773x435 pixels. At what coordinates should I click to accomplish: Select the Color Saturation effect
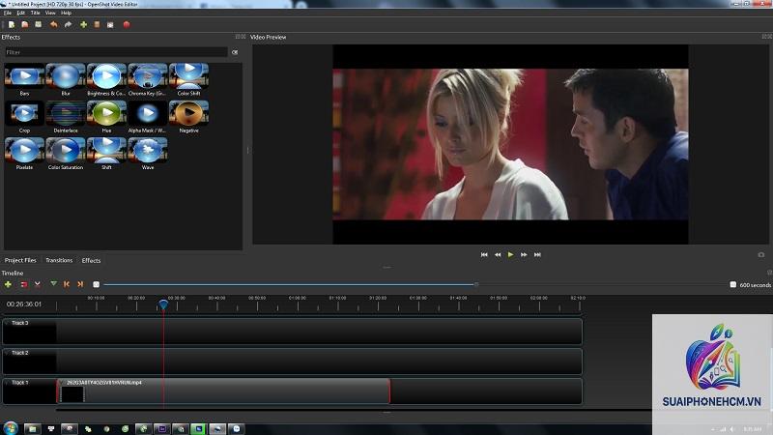click(66, 155)
